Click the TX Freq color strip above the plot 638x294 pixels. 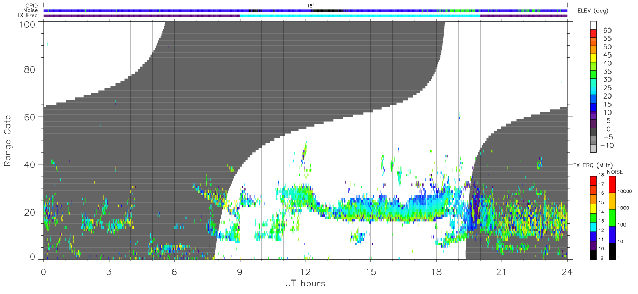[x=305, y=16]
